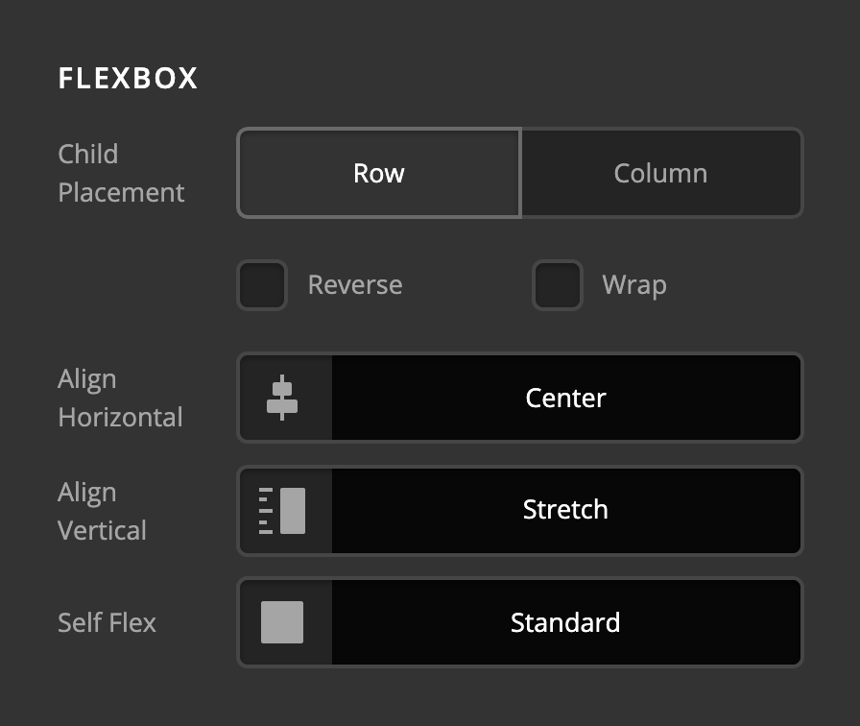Select Row child placement

(379, 173)
